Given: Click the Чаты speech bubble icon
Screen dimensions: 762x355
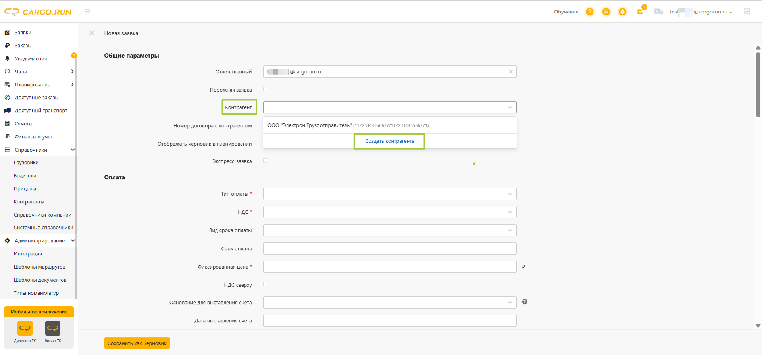Looking at the screenshot, I should coord(7,71).
